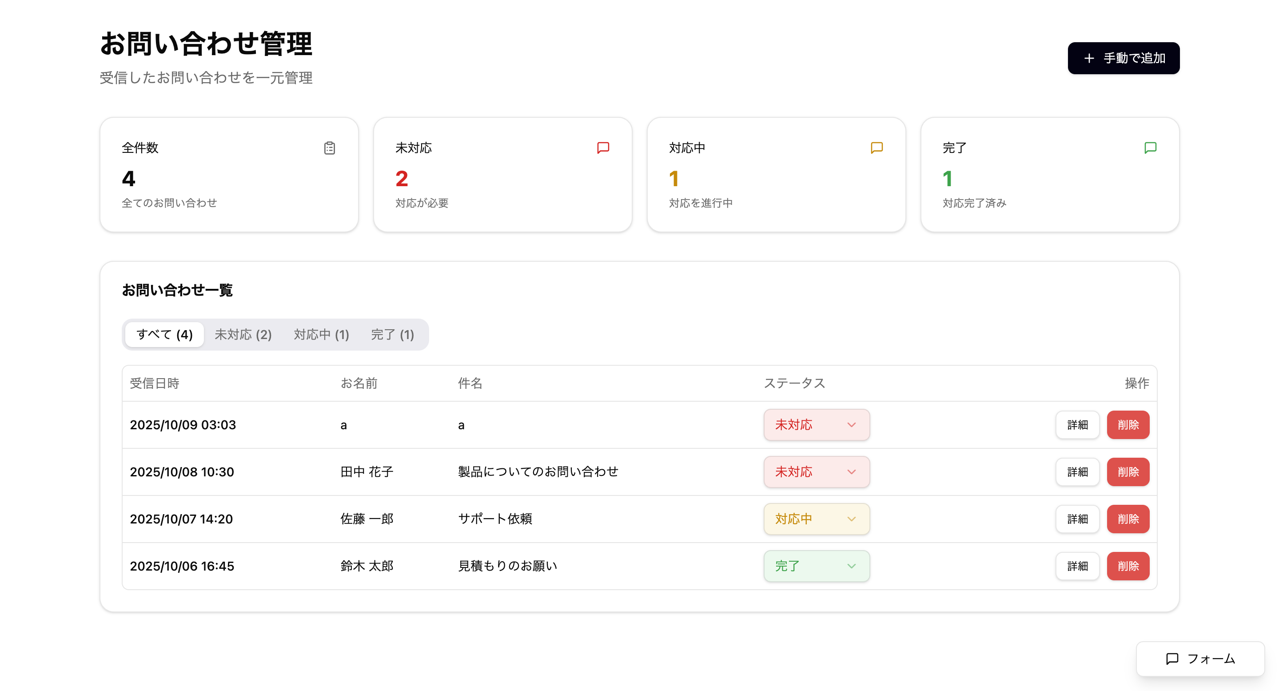1279x691 pixels.
Task: Open the 対応中 status dropdown for サポート依頼
Action: (x=816, y=519)
